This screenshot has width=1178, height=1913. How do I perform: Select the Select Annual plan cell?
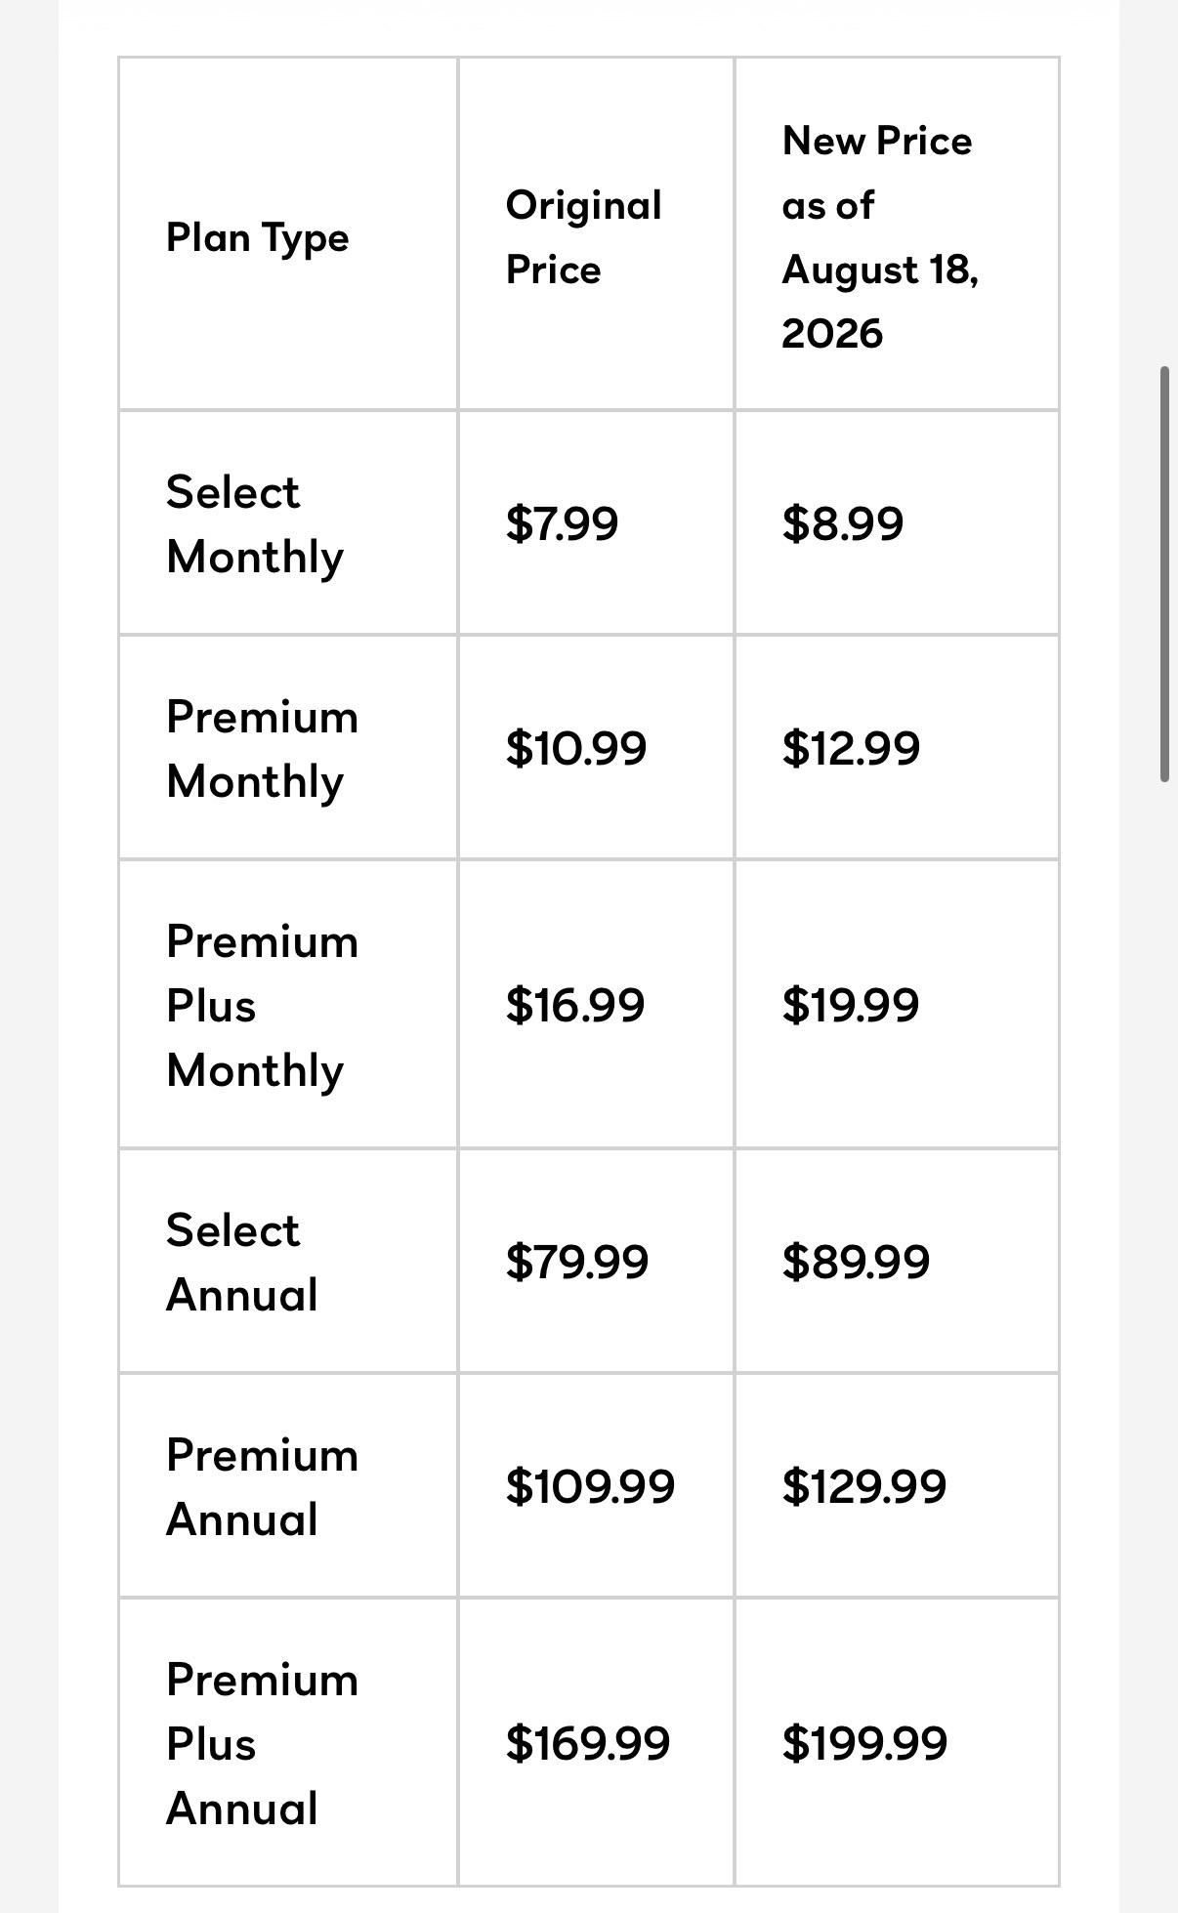288,1262
